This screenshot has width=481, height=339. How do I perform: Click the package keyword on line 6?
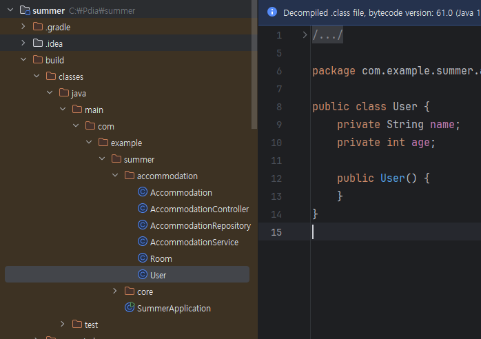334,71
